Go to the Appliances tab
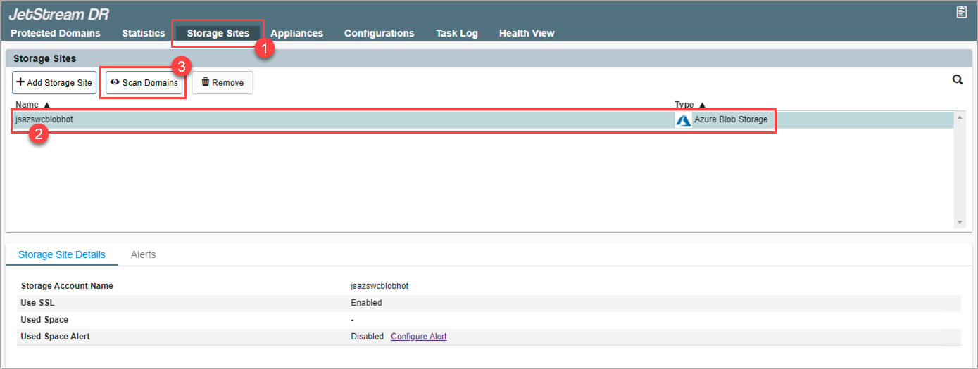Image resolution: width=978 pixels, height=369 pixels. [x=296, y=33]
